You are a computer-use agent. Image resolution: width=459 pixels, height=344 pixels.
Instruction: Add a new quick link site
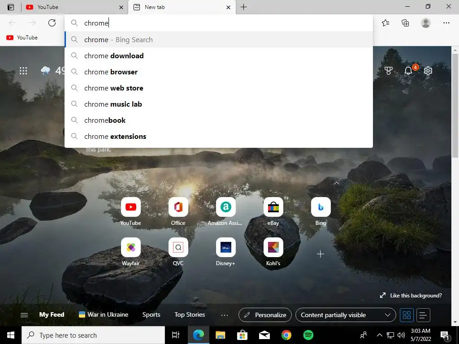320,254
